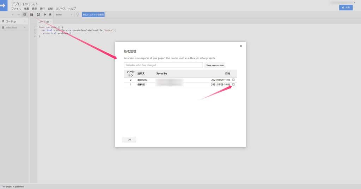
Task: Close the 版を管理 dialog
Action: click(241, 46)
